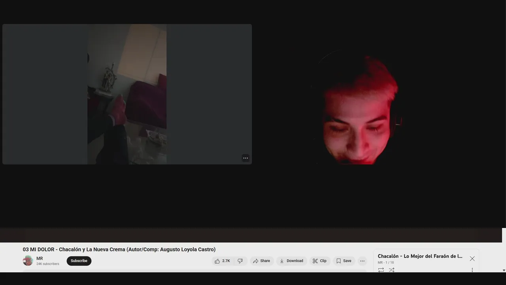Toggle shuffle playlist icon
The image size is (506, 285).
click(x=391, y=270)
